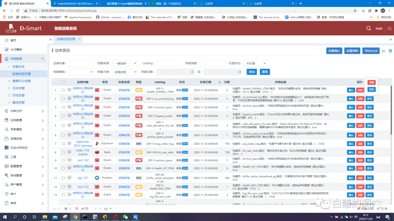The height and width of the screenshot is (221, 394).
Task: Select the checkbox for SqlServer-2012-primary row
Action: 63,144
